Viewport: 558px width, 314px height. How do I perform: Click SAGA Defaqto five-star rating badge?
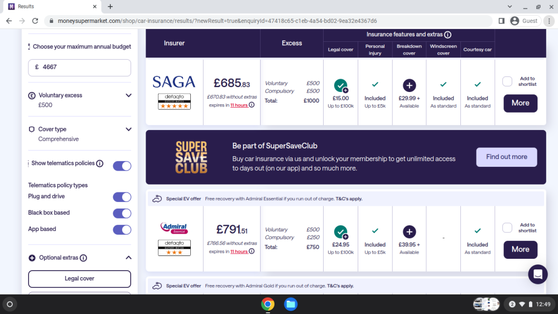(x=174, y=102)
